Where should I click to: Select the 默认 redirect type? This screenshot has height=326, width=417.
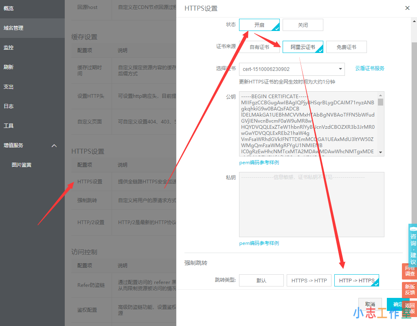261,280
